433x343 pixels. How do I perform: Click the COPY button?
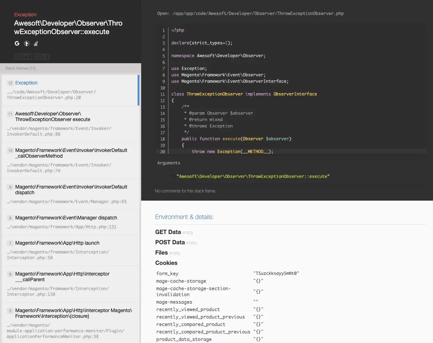(23, 57)
